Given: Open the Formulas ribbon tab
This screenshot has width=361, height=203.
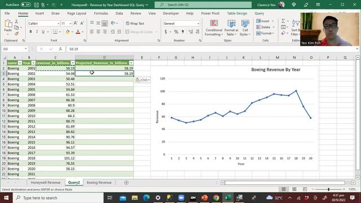Looking at the screenshot, I should pos(101,14).
